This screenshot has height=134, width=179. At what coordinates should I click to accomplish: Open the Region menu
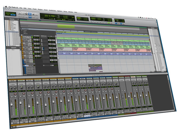pyautogui.click(x=40, y=9)
